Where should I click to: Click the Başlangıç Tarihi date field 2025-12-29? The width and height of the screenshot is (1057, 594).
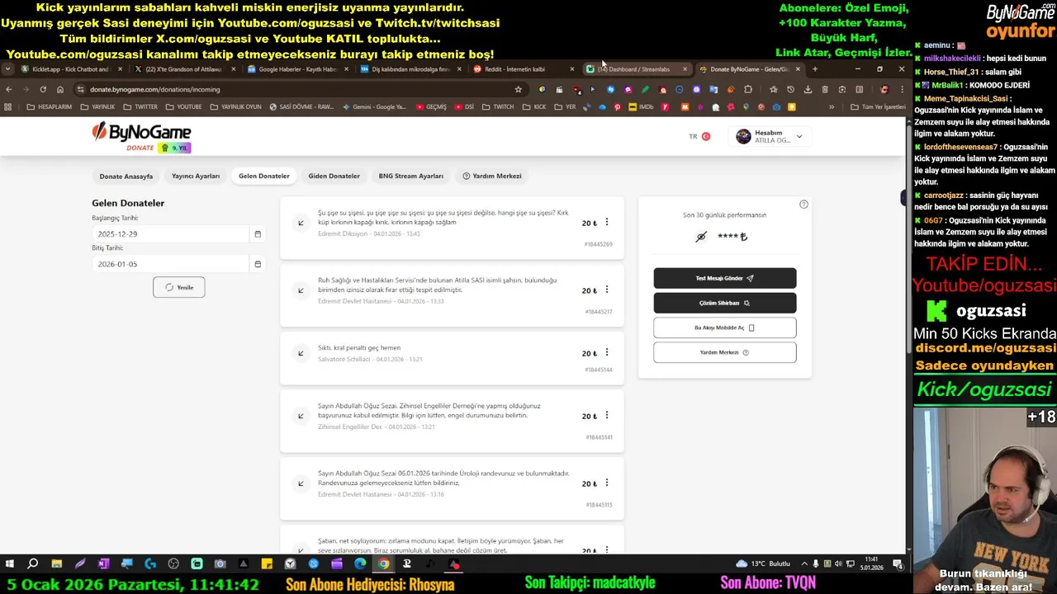(169, 233)
